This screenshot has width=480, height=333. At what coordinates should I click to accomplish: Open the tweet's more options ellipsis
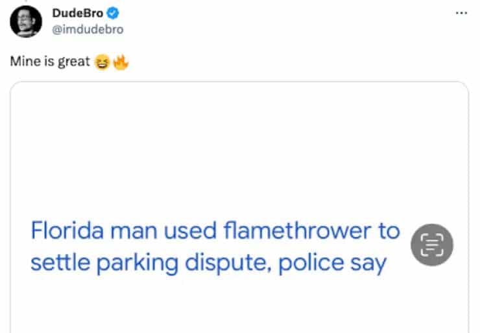click(461, 13)
